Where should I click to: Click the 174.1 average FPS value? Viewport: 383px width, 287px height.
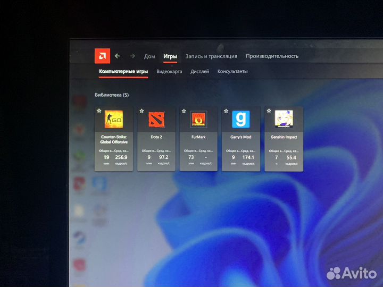[248, 158]
